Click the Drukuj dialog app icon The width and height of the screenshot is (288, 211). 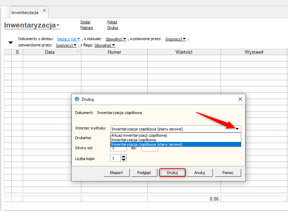[77, 99]
